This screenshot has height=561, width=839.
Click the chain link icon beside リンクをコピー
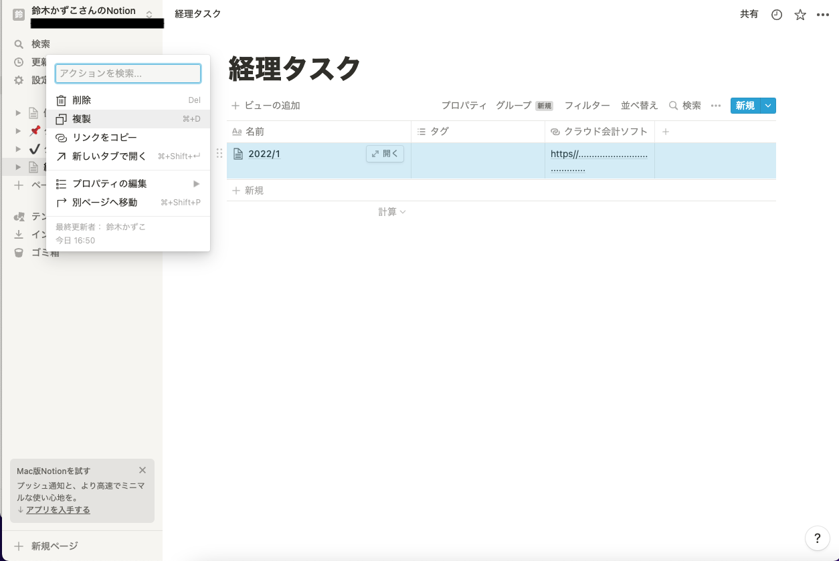pos(61,138)
